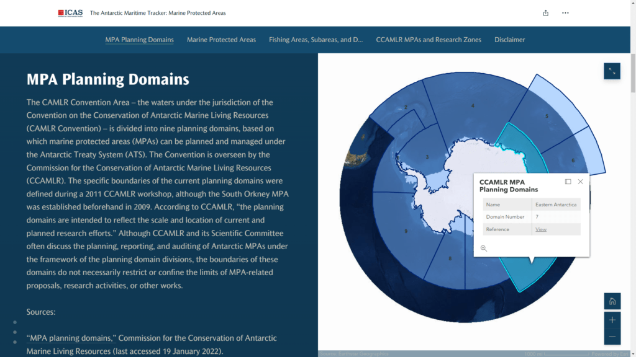
Task: Click the Antarctic Maritime Tracker title
Action: [158, 13]
